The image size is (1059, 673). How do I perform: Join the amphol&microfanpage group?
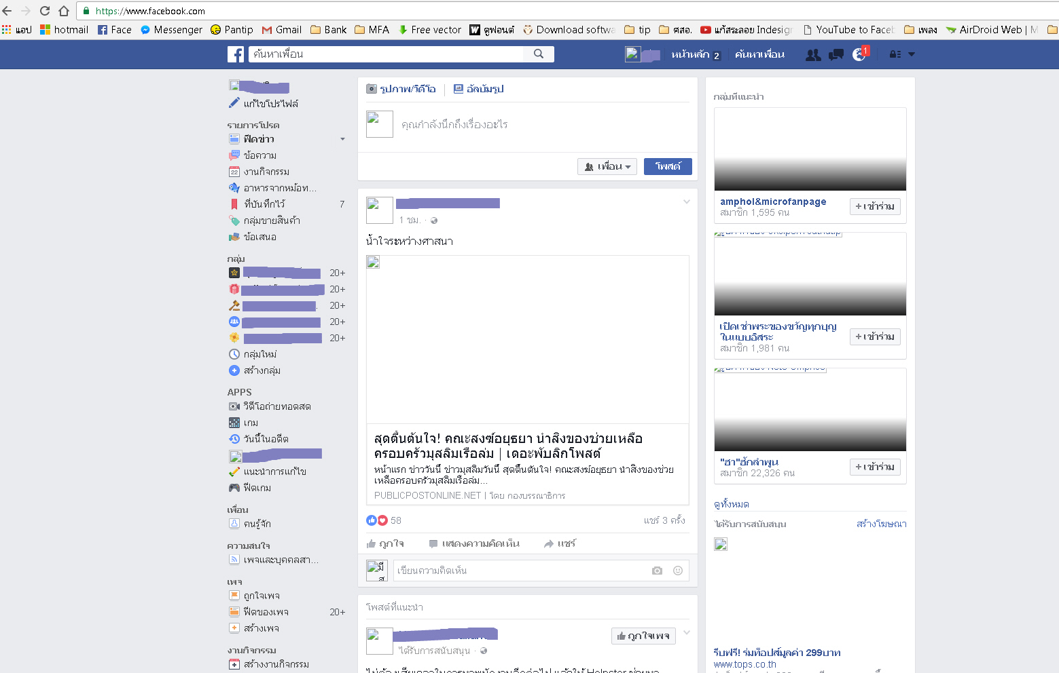point(875,206)
